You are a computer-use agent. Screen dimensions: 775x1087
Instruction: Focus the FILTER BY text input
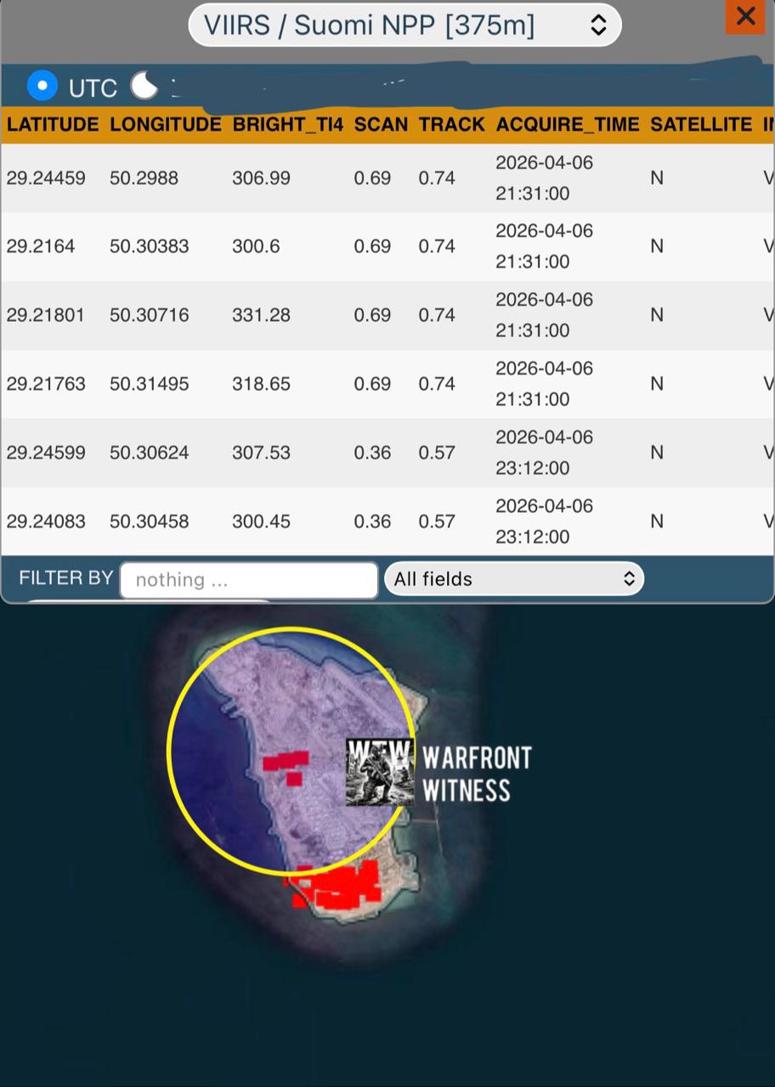(249, 580)
